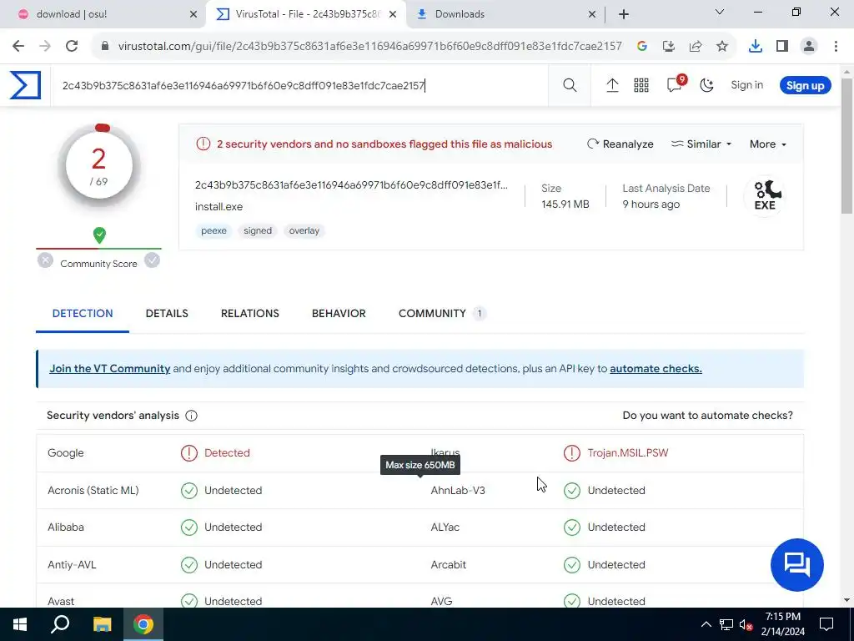854x641 pixels.
Task: Open Chrome profile avatar icon
Action: (x=809, y=47)
